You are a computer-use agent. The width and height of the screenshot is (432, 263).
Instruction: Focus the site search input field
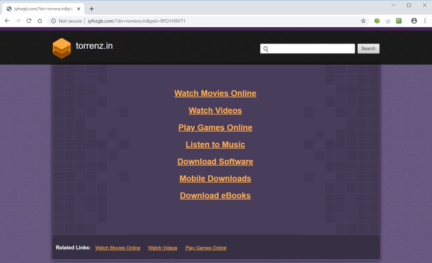(x=307, y=49)
